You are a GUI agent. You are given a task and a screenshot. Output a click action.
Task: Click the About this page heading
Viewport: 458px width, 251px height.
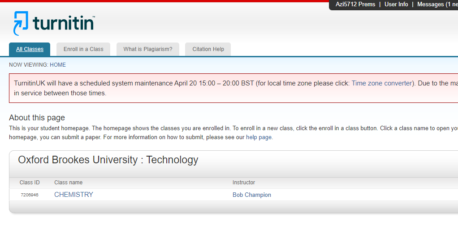tap(37, 118)
